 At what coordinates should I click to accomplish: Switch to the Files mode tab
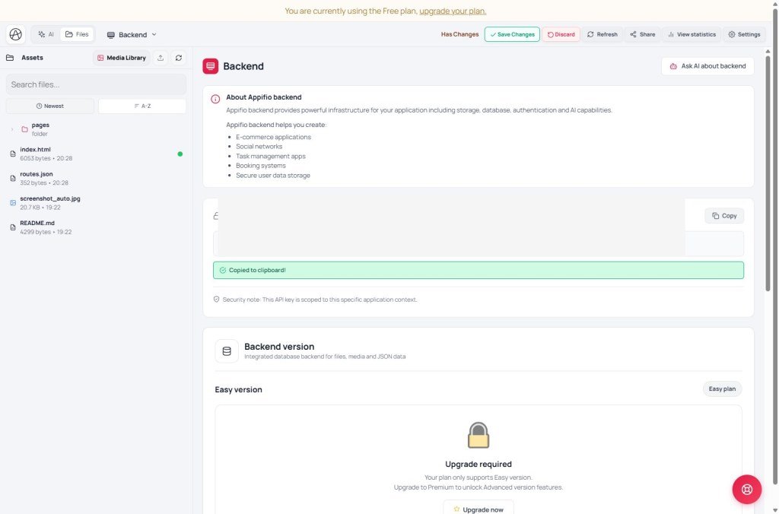coord(77,34)
